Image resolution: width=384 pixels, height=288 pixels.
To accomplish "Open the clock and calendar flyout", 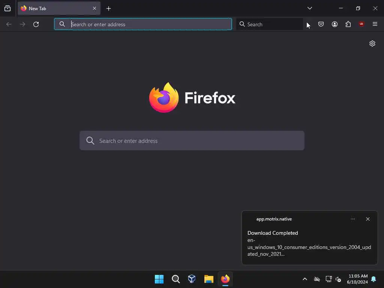I will click(357, 279).
